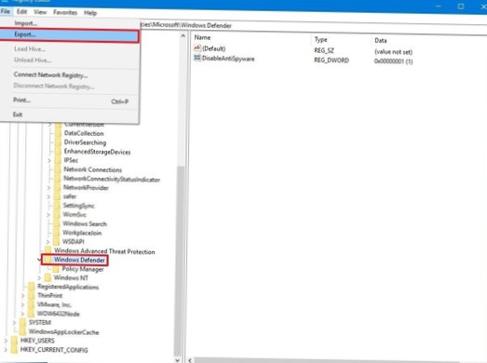Select the SYSTEM key

(x=40, y=323)
